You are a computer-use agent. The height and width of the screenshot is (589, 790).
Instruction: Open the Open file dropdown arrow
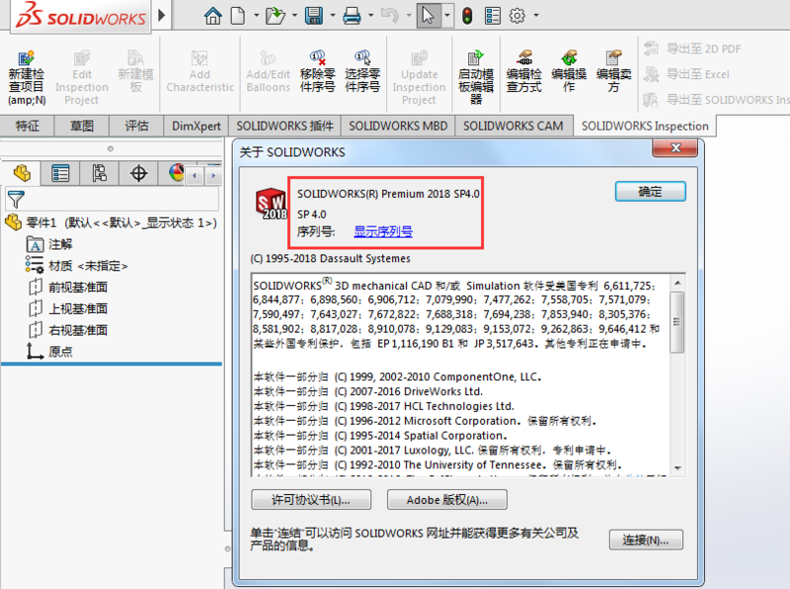[294, 16]
